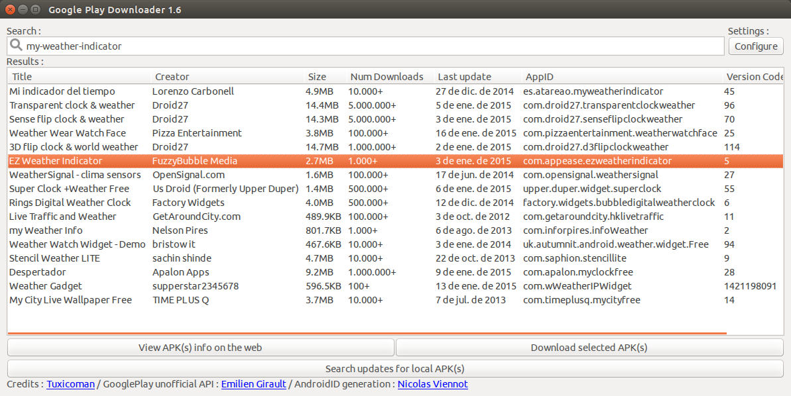Image resolution: width=791 pixels, height=396 pixels.
Task: Click creator bristowit cell
Action: point(174,244)
